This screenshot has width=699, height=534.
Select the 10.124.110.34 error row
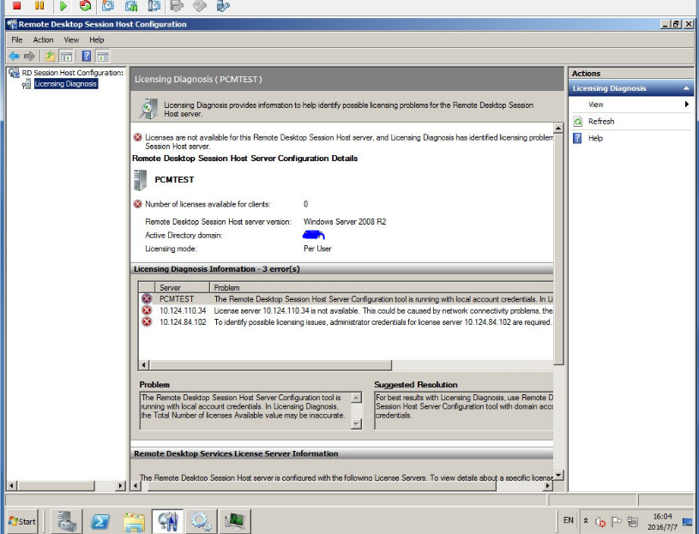coord(346,310)
